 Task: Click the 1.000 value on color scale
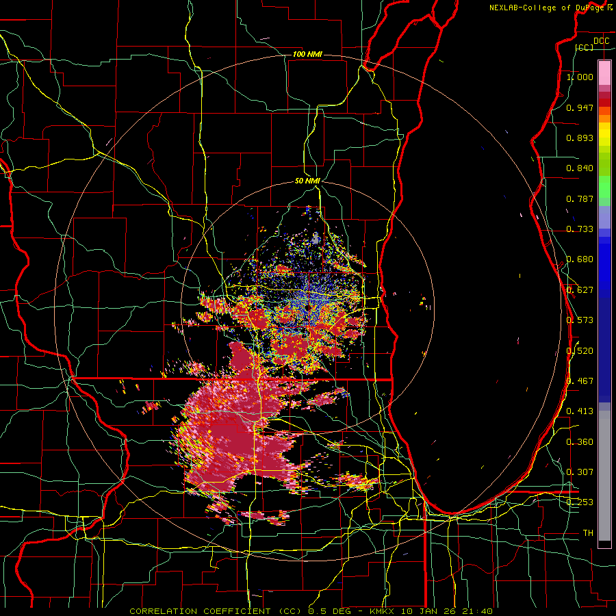point(580,77)
